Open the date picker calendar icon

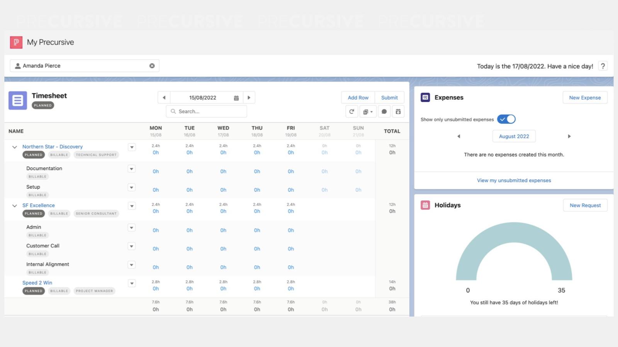coord(236,98)
